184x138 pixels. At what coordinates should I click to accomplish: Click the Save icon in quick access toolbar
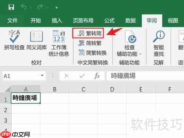(x=11, y=7)
